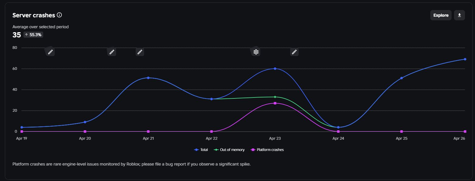Toggle Platform crashes series in the legend
475x181 pixels.
point(267,150)
